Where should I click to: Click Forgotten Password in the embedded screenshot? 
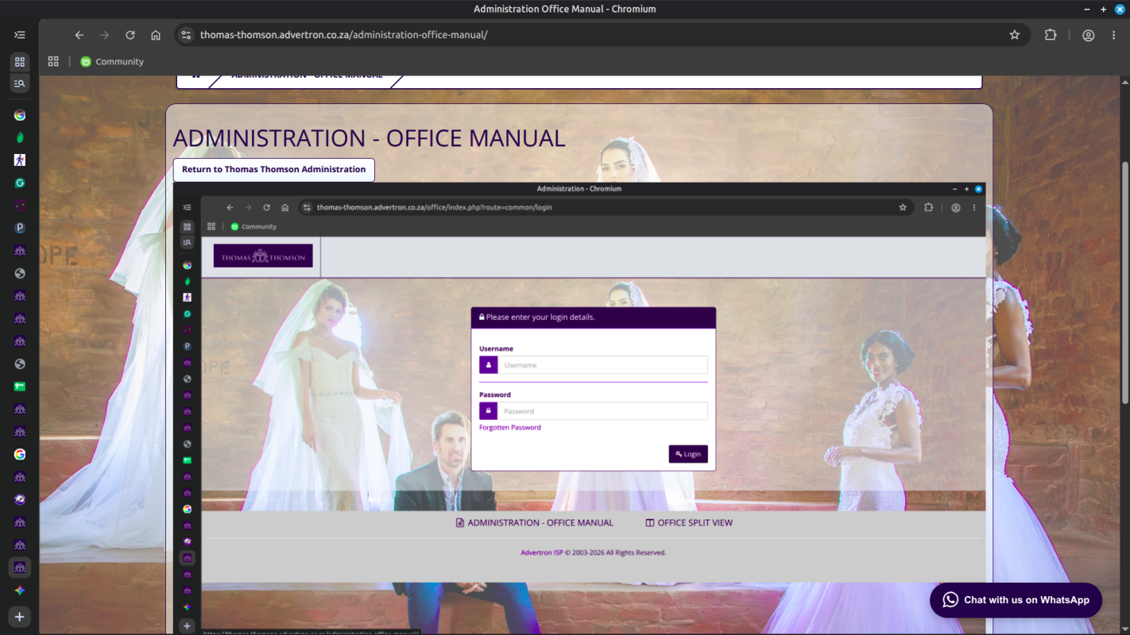510,428
